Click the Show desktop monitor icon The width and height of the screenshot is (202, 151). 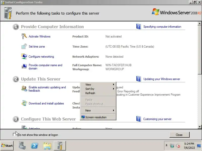(199, 146)
